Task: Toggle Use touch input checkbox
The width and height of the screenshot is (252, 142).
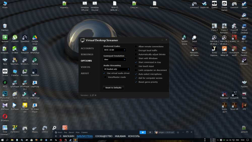Action: pos(136,66)
